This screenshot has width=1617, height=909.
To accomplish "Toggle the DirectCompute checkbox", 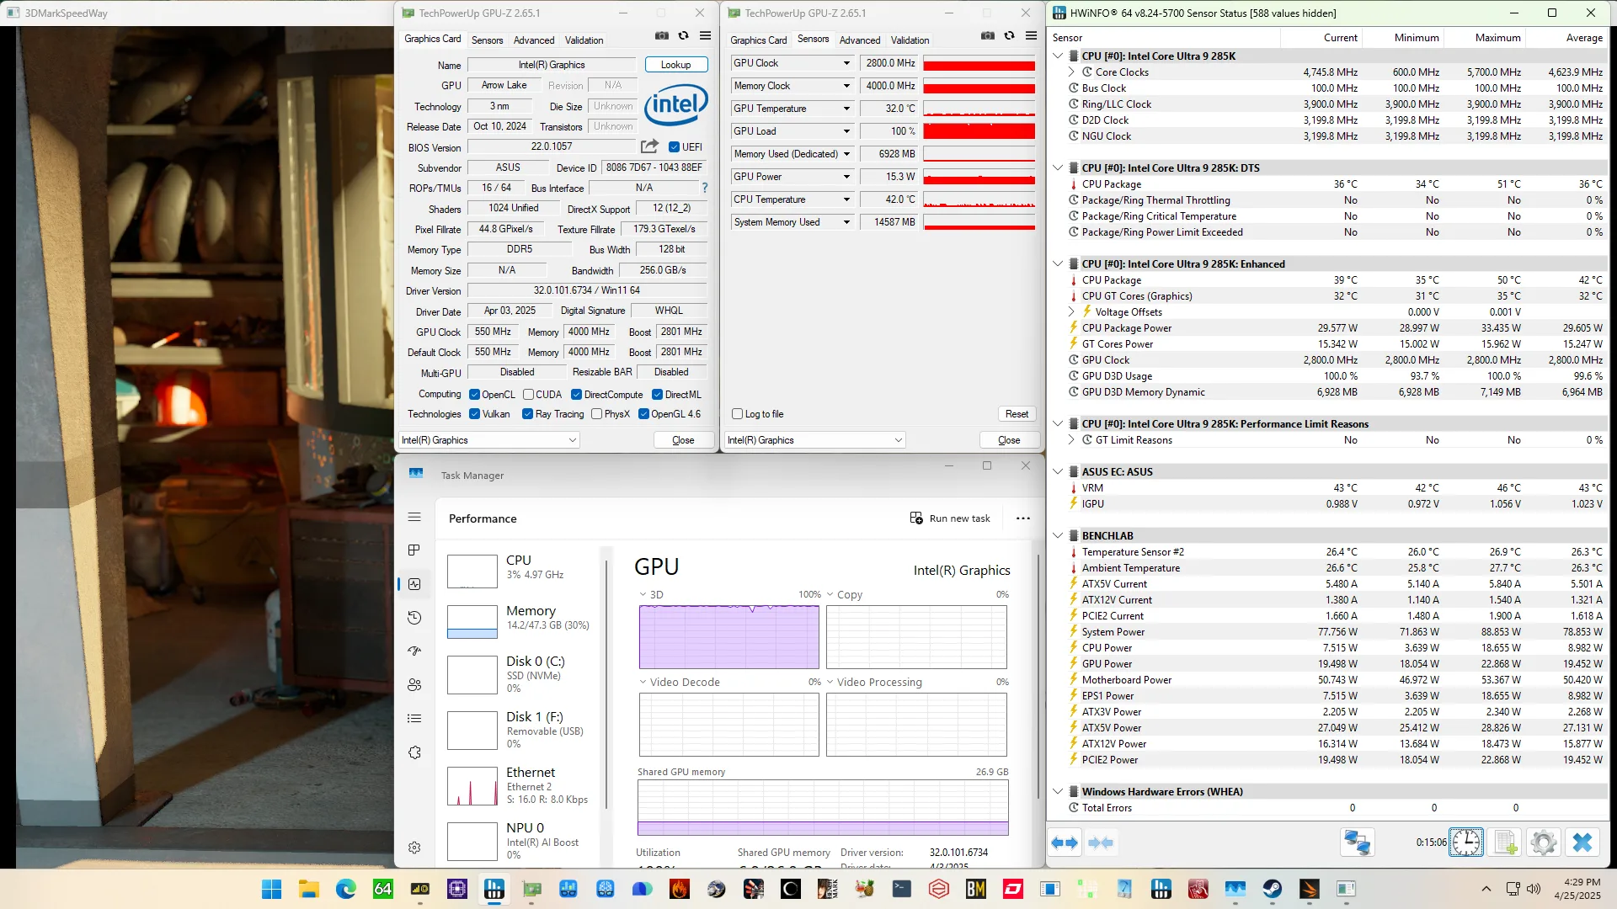I will tap(576, 395).
